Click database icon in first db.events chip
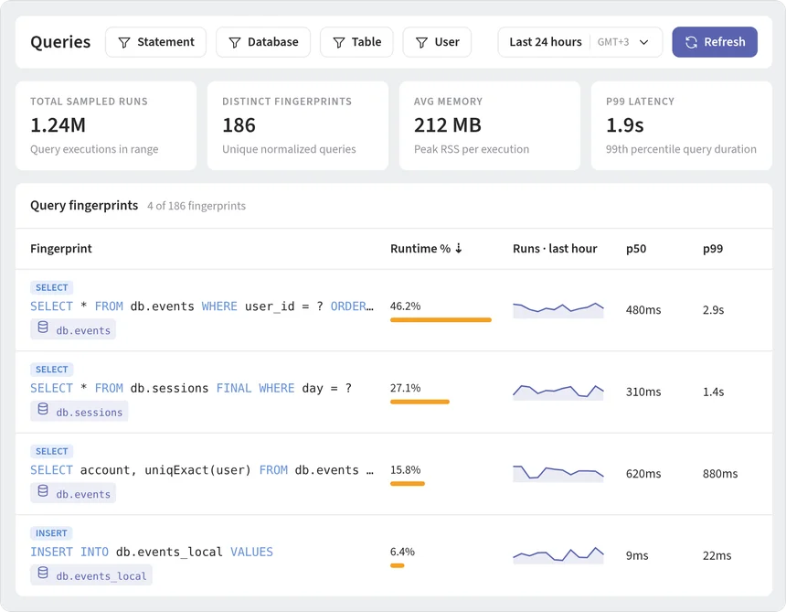This screenshot has width=786, height=612. point(43,327)
